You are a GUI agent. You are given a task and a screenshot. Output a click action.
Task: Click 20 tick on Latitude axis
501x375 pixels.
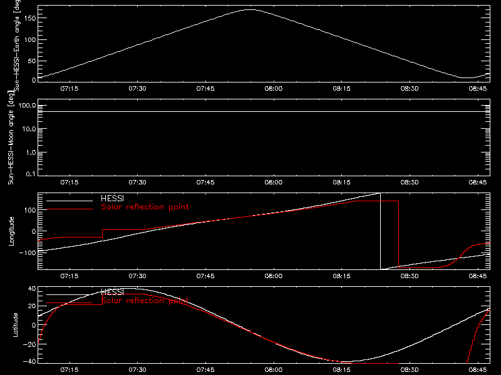coord(32,306)
